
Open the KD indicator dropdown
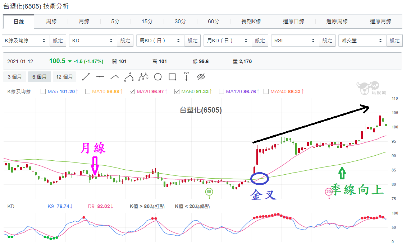point(93,41)
